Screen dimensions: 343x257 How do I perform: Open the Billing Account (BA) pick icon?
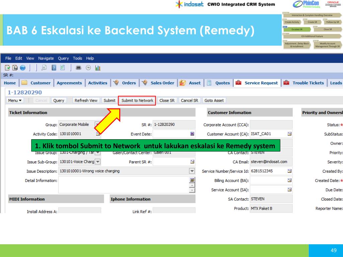click(x=289, y=180)
